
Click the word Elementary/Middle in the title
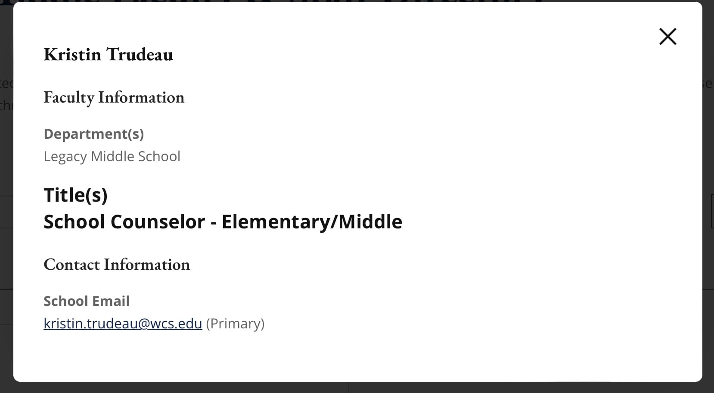312,222
